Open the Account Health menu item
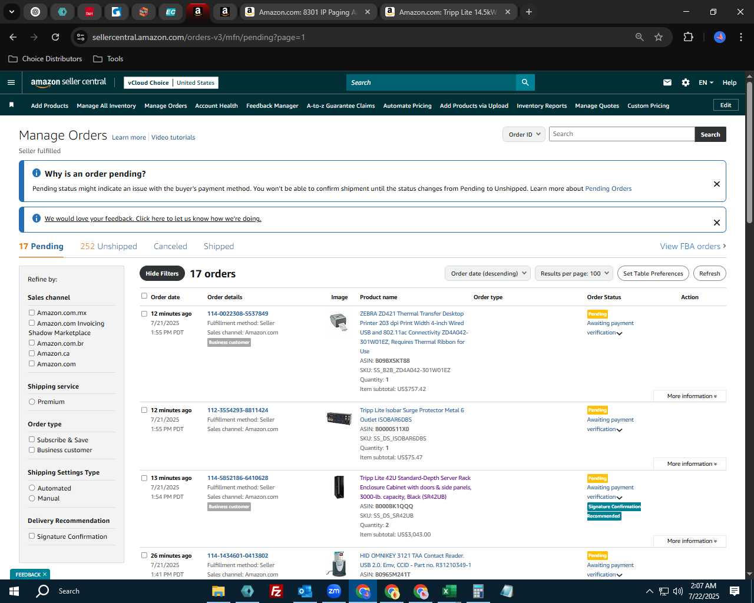 216,105
